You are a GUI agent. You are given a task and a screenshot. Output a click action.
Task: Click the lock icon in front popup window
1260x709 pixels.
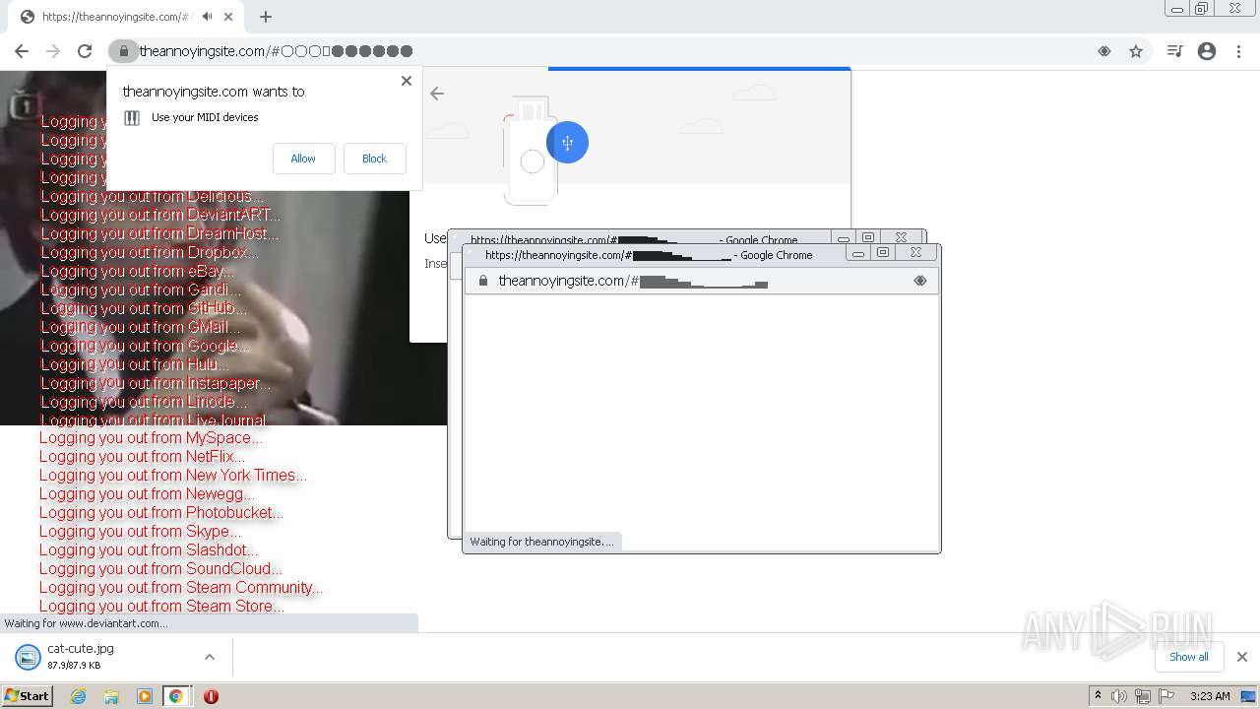click(x=482, y=281)
